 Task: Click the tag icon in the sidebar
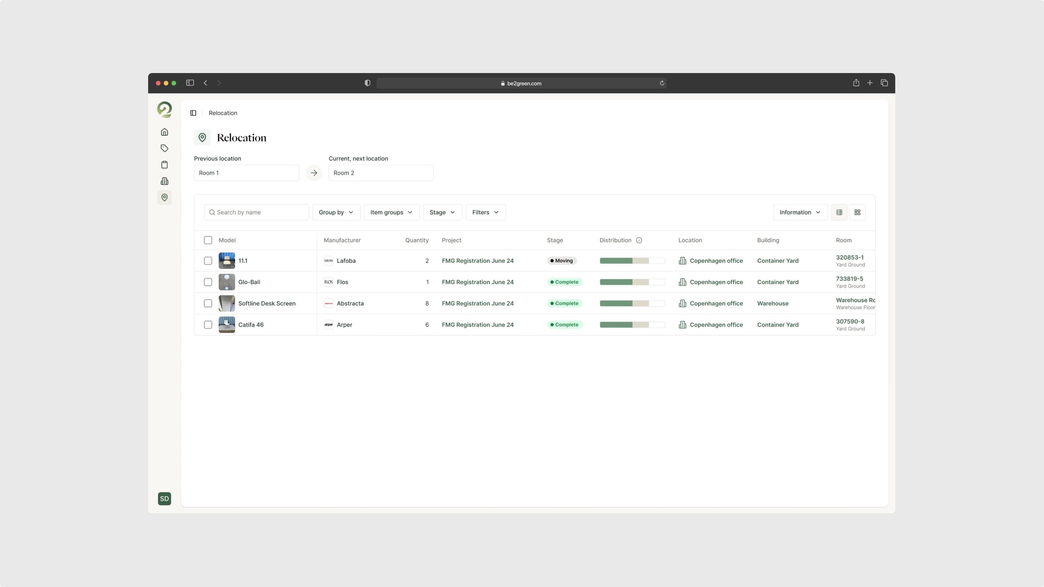click(164, 148)
